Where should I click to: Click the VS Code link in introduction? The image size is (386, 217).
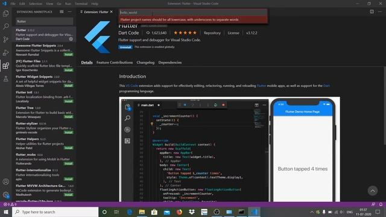coord(132,86)
